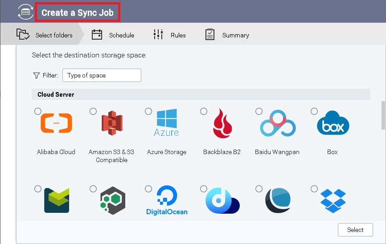Click the Azure Storage Windows logo

coord(166,122)
